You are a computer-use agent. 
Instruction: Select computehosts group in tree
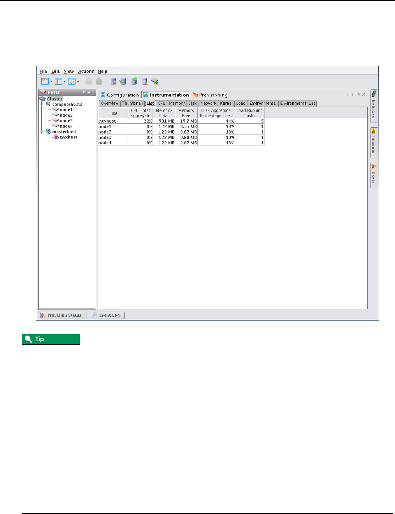(67, 104)
